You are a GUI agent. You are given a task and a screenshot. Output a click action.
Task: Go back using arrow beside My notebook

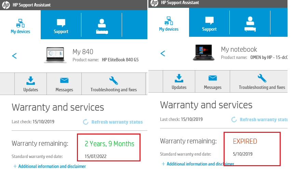163,53
